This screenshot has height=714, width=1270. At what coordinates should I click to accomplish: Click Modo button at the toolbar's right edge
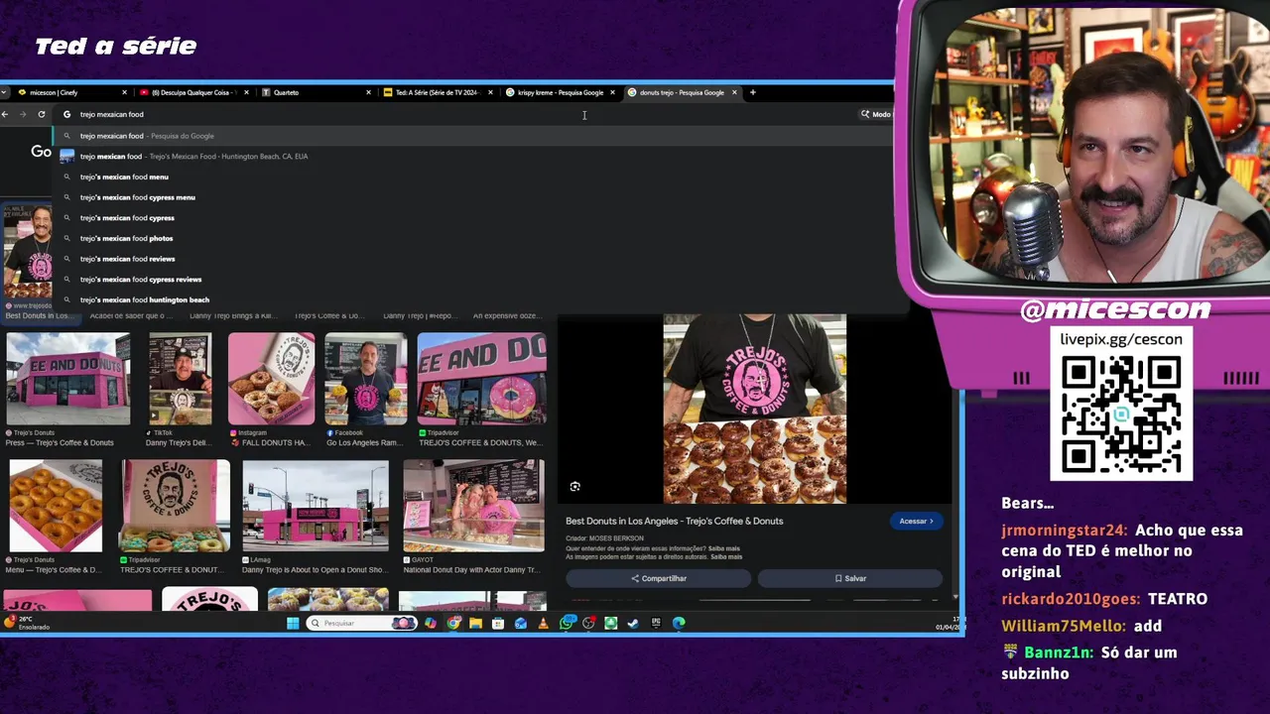click(876, 114)
